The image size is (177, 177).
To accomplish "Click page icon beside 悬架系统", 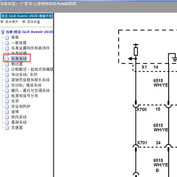I will point(7,123).
